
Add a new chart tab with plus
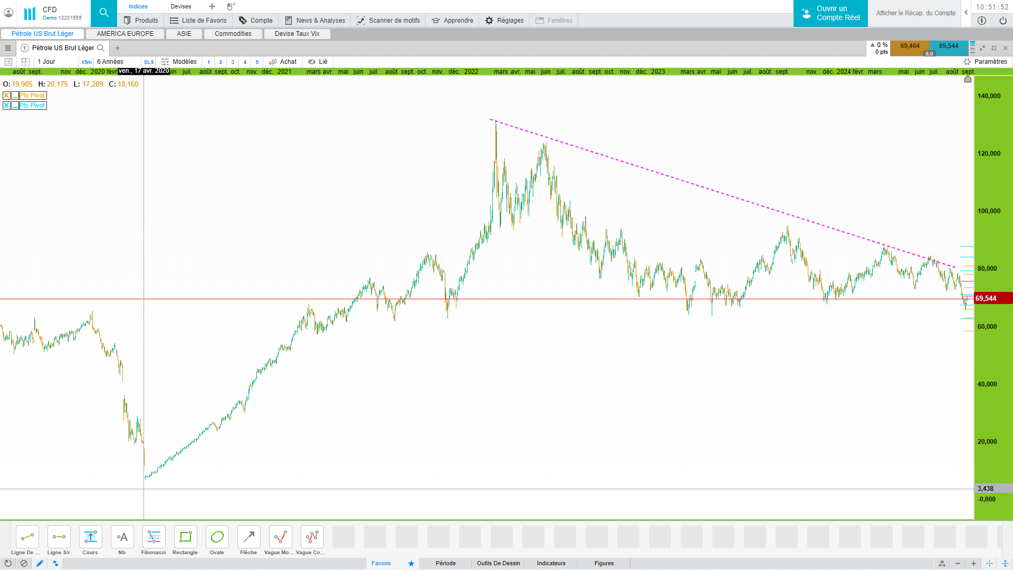118,48
